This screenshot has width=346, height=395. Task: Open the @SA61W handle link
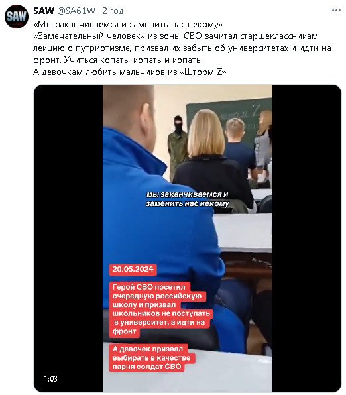[76, 11]
